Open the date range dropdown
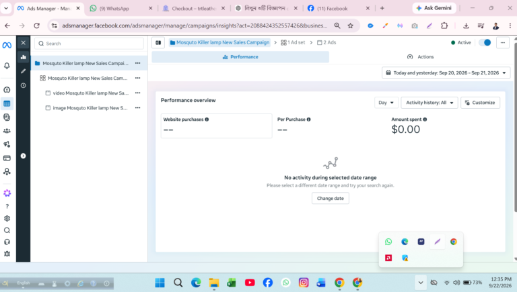The width and height of the screenshot is (517, 292). [446, 73]
